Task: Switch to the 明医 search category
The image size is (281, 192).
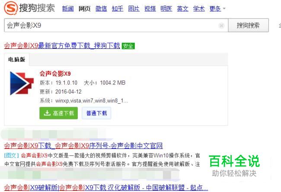Action: (x=166, y=8)
